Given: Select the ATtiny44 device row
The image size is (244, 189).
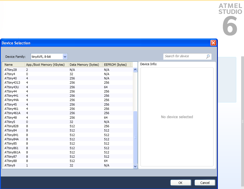Looking at the screenshot, I should point(68,91).
